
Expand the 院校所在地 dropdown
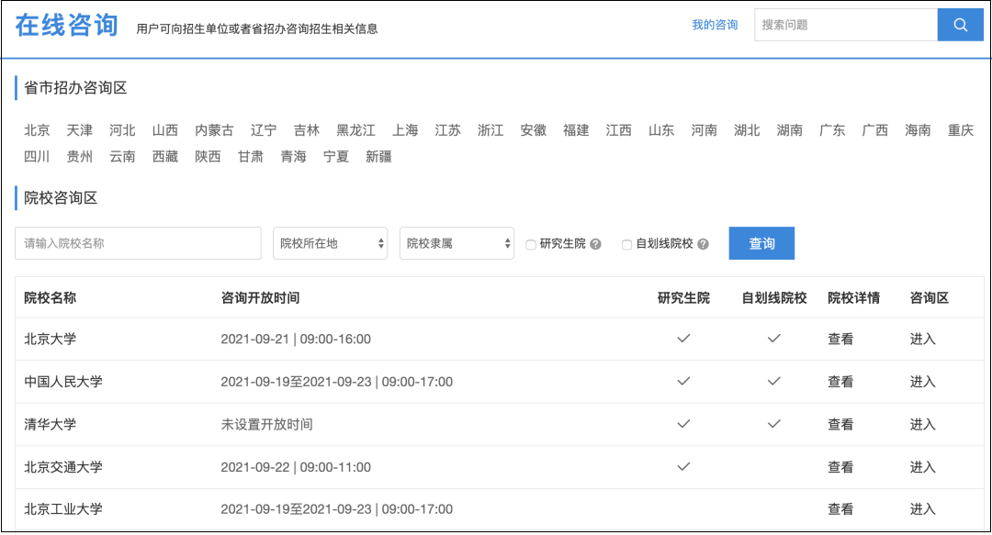(x=331, y=243)
